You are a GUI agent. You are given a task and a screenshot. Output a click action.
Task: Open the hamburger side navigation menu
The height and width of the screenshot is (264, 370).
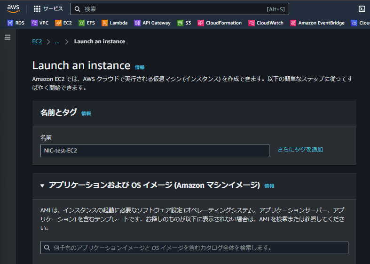click(8, 37)
